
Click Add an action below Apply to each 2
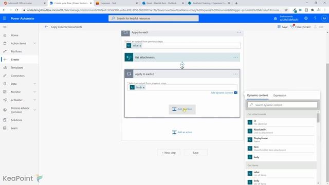(182, 132)
